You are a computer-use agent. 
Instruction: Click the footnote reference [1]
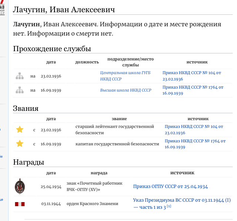[x=169, y=206]
